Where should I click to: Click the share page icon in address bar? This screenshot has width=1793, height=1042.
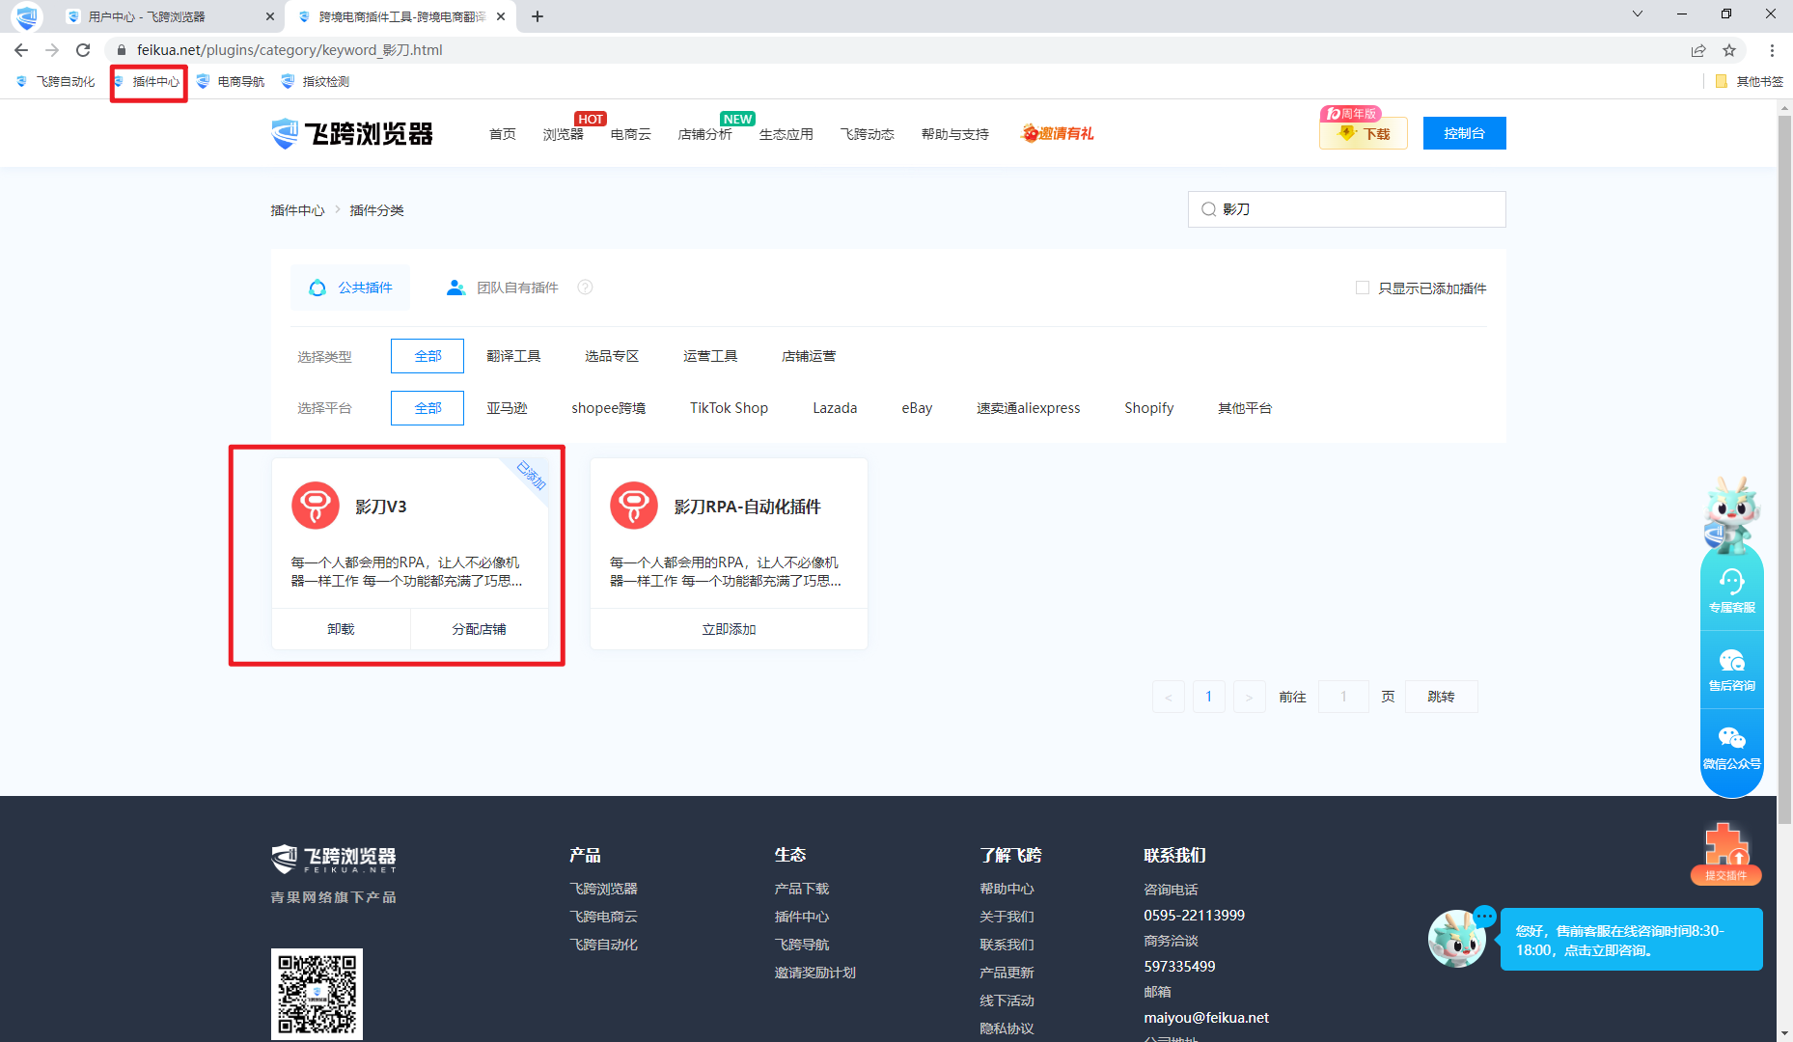[1698, 50]
